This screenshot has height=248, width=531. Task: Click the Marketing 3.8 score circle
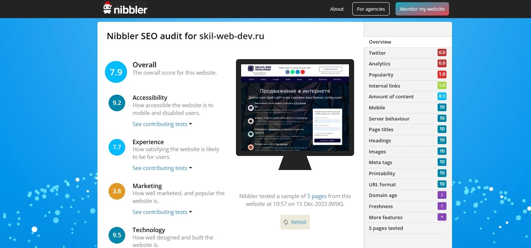click(x=117, y=191)
